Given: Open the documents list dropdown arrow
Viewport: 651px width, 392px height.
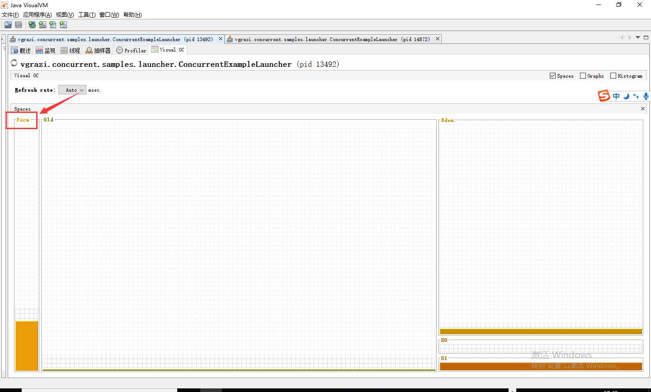Looking at the screenshot, I should (638, 37).
